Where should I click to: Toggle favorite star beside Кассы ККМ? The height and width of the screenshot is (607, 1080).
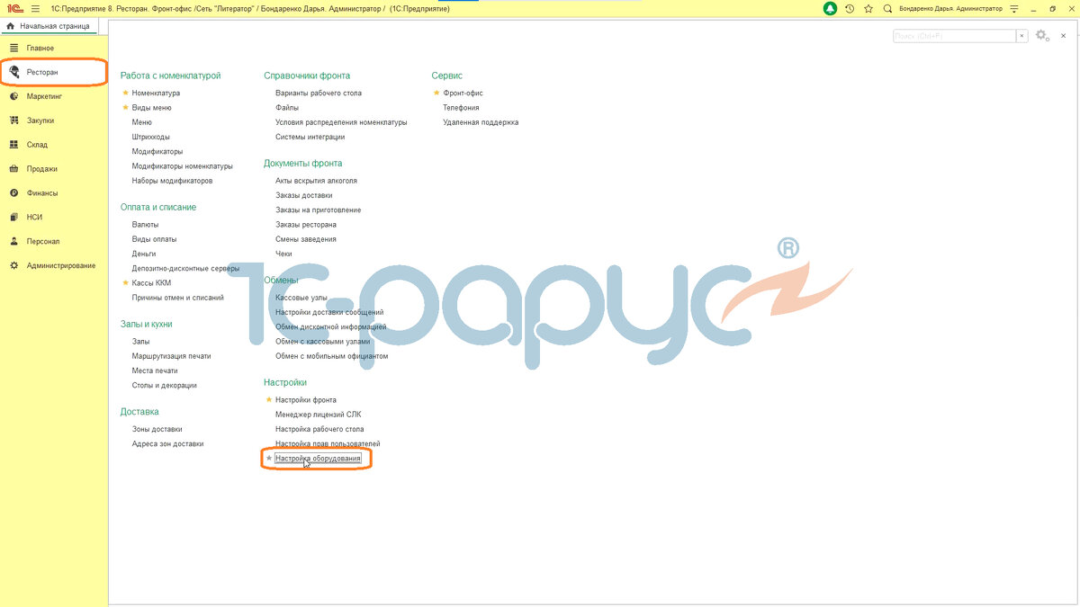pos(125,282)
